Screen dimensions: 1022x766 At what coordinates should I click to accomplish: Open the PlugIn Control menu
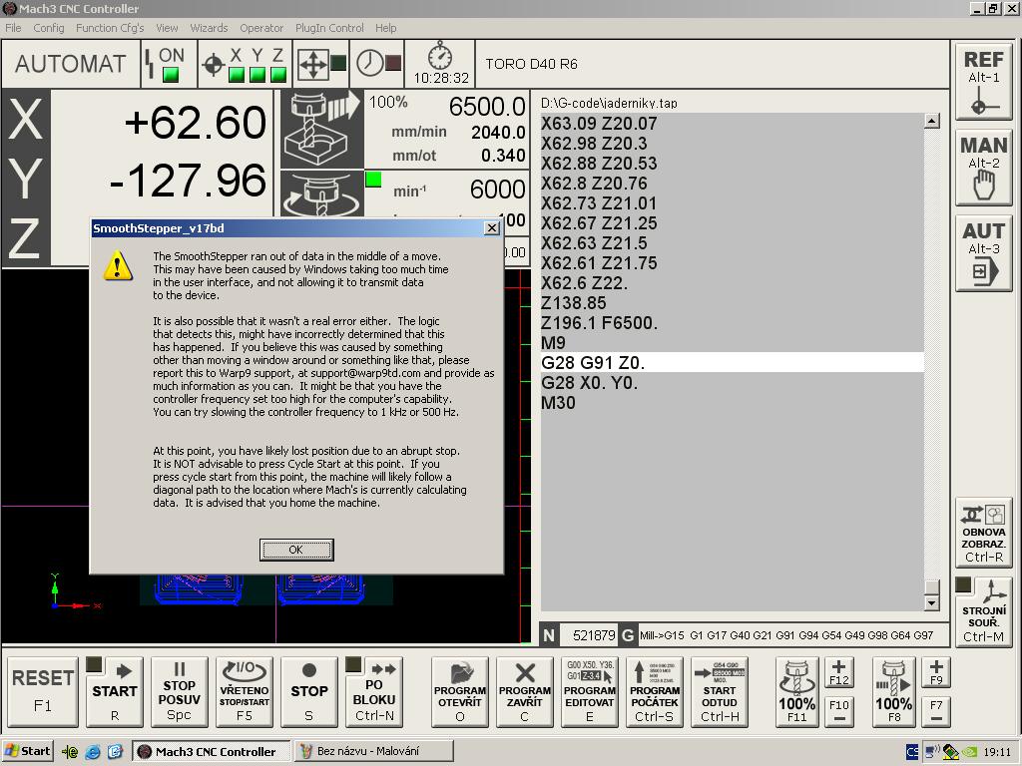pos(329,28)
